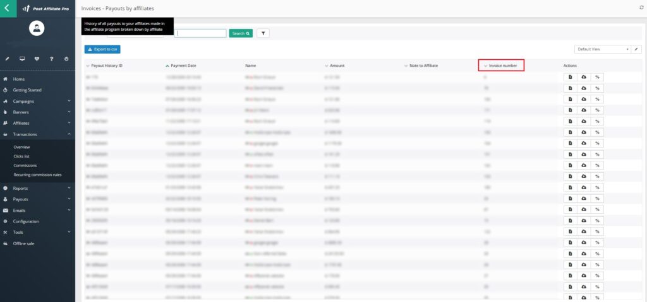This screenshot has height=302, width=647.
Task: Open the Default View dropdown
Action: pyautogui.click(x=603, y=49)
